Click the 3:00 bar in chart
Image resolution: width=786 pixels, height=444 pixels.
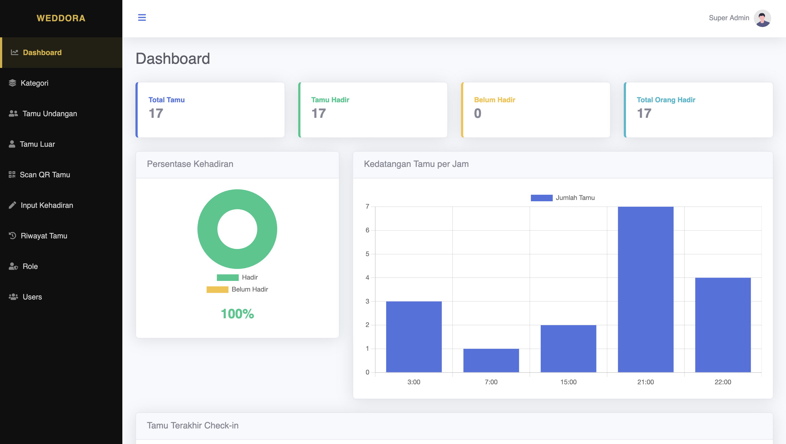[414, 337]
